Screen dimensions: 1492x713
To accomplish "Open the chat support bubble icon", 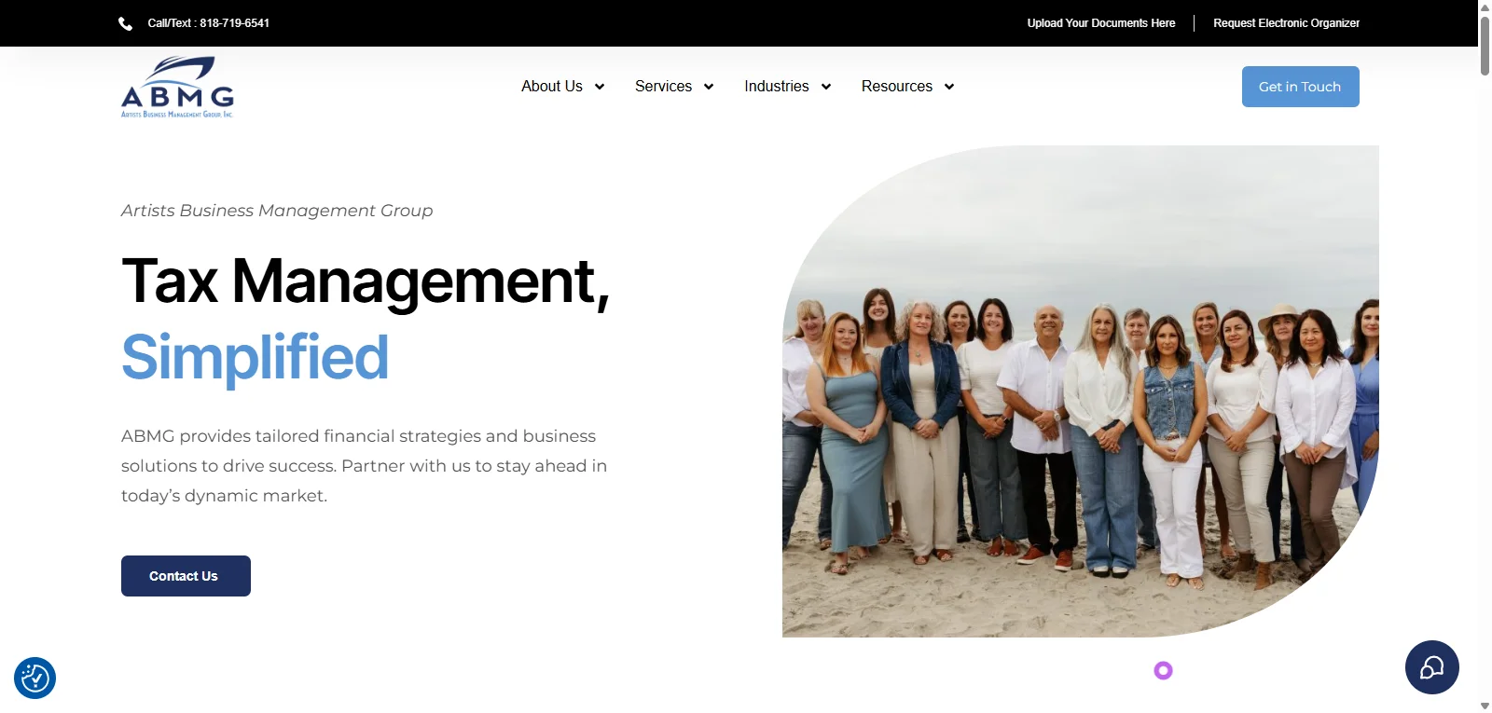I will click(x=1431, y=667).
